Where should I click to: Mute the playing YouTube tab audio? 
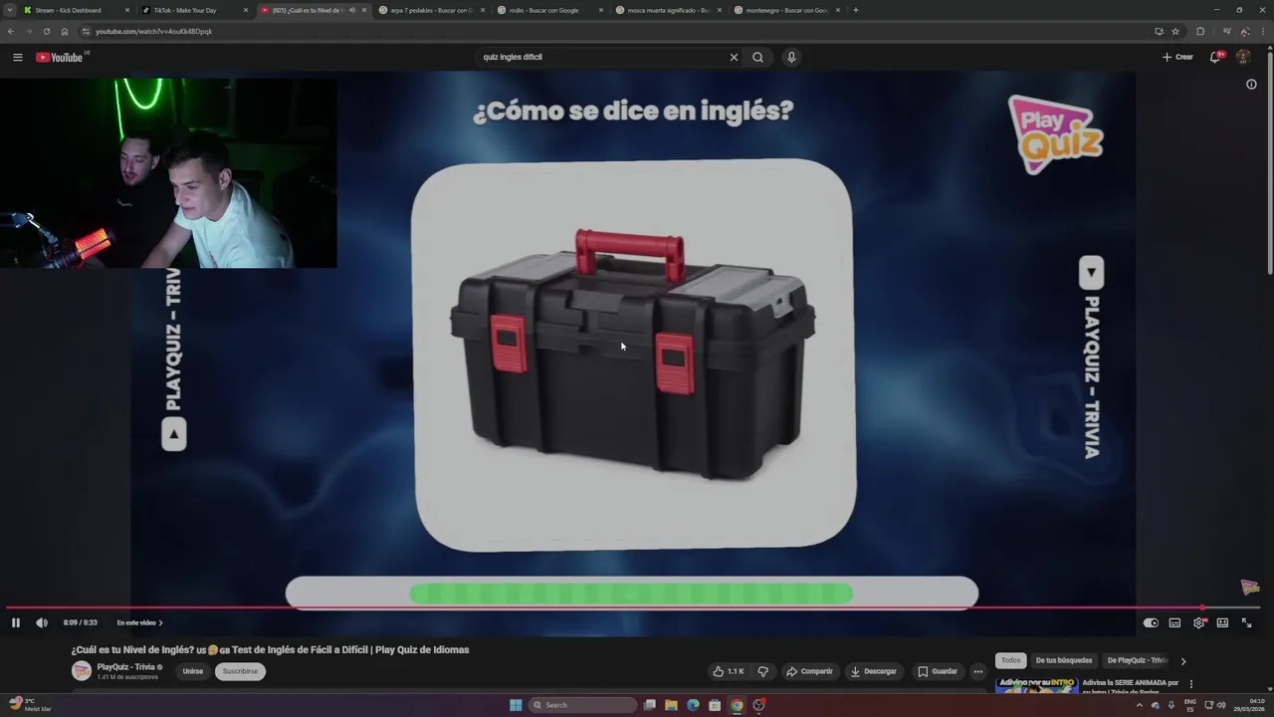(351, 10)
